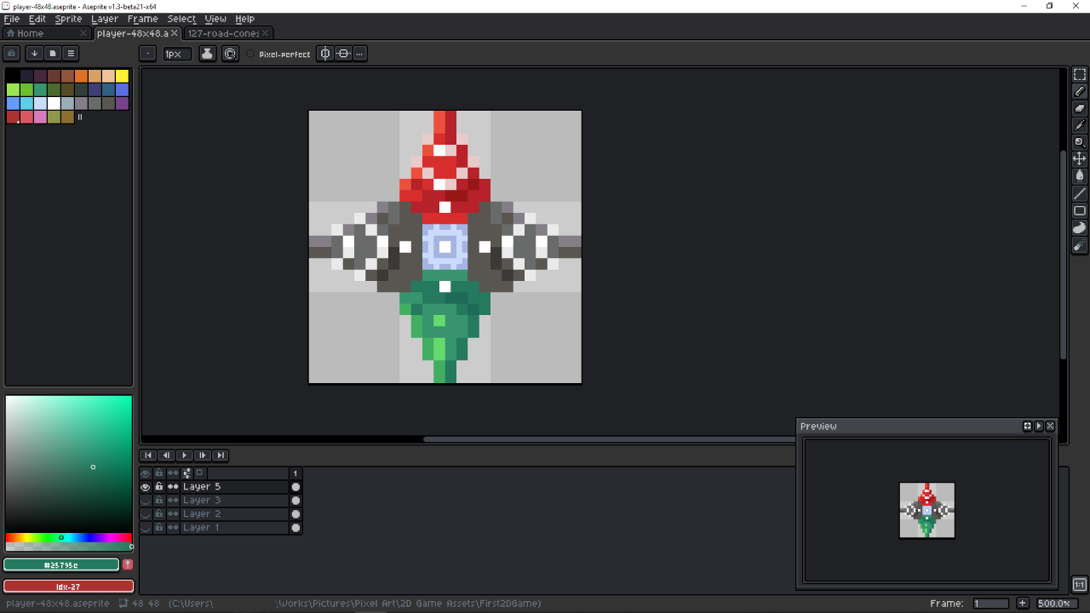Screen dimensions: 1090x613
Task: Choose the Eraser tool
Action: coord(1079,108)
